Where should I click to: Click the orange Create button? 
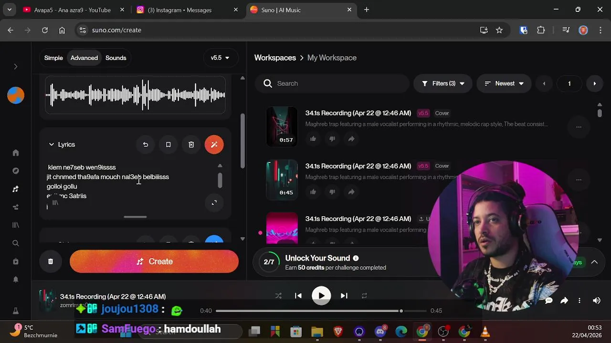pyautogui.click(x=154, y=262)
